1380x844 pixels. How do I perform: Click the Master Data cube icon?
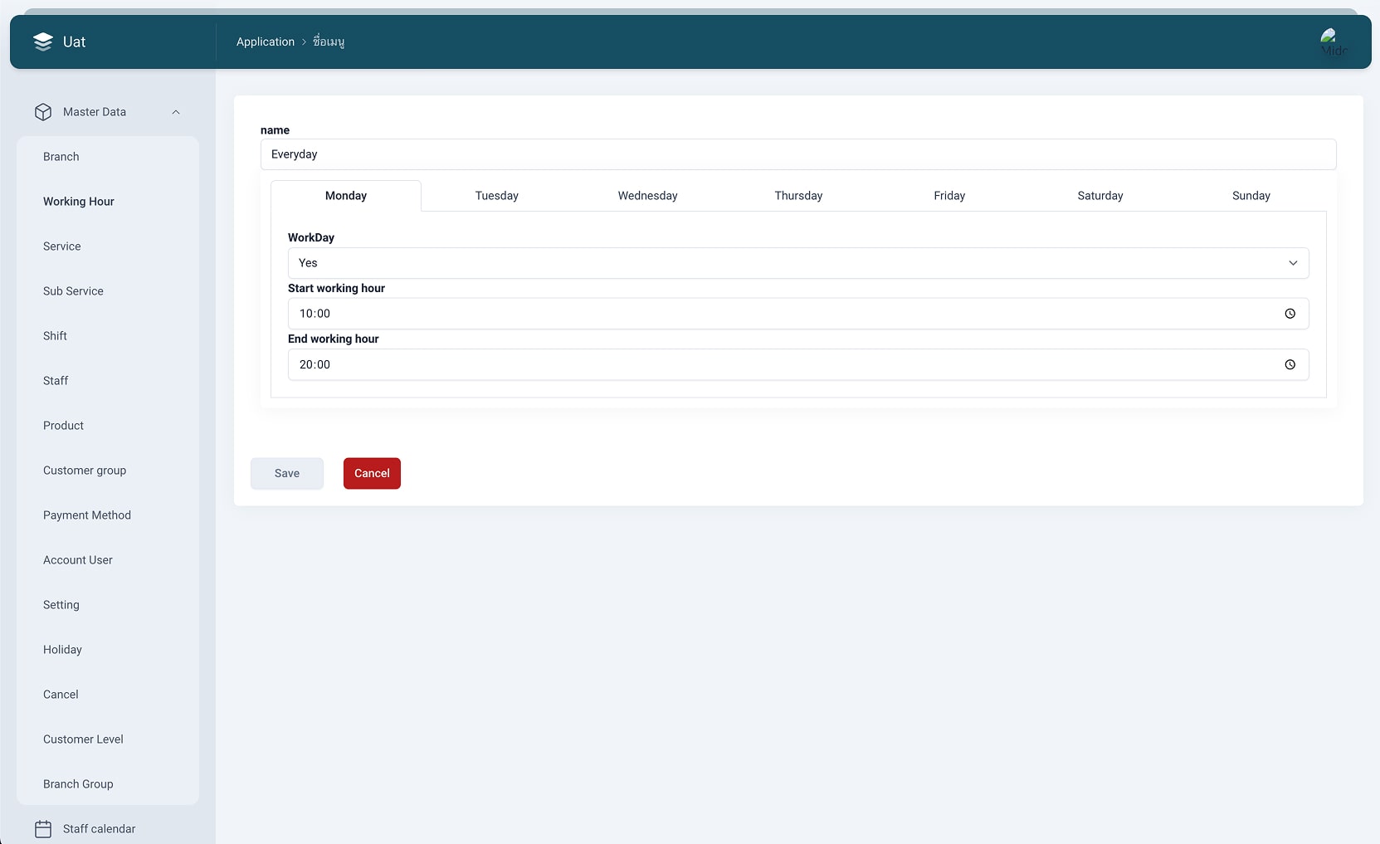[43, 112]
